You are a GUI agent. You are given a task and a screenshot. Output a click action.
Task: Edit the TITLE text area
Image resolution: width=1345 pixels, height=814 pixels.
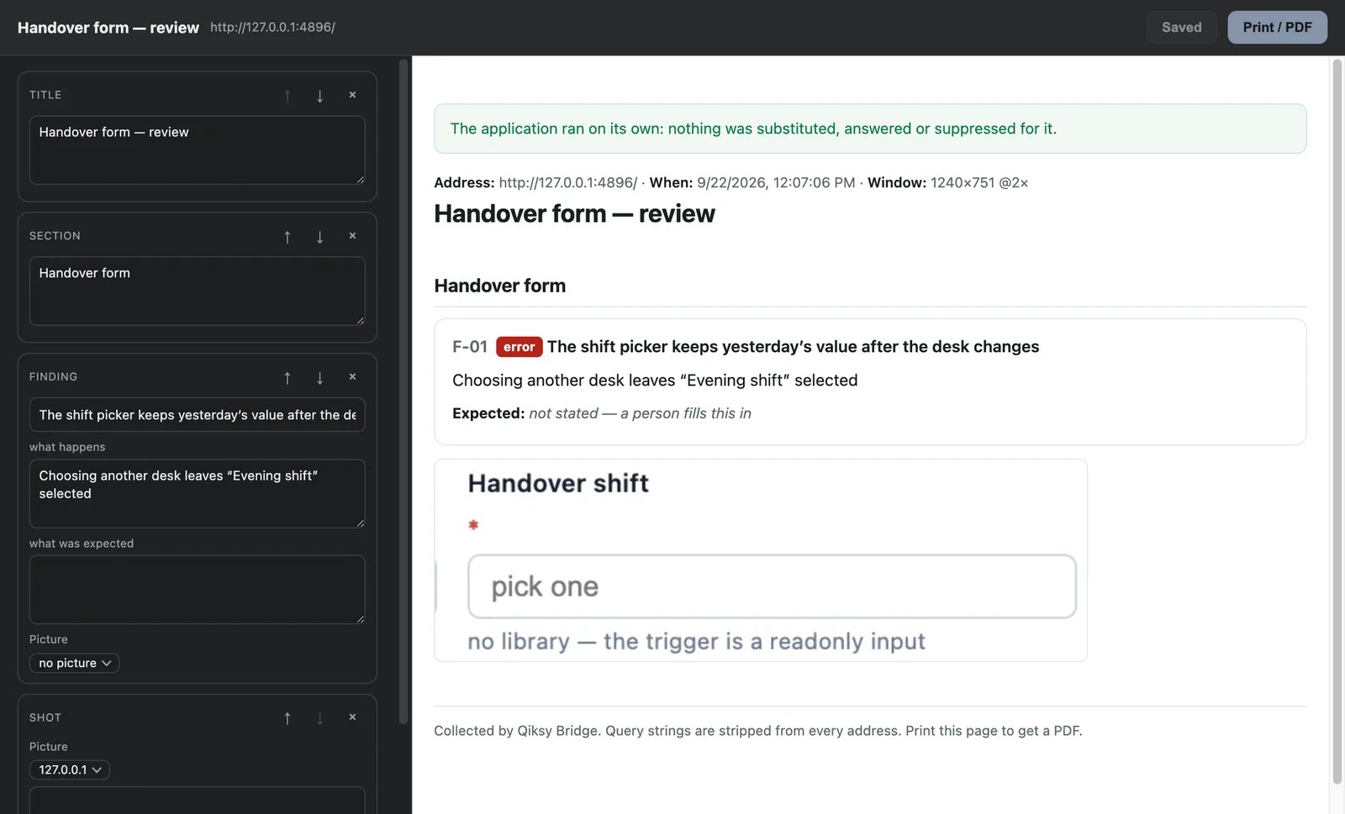pyautogui.click(x=198, y=150)
